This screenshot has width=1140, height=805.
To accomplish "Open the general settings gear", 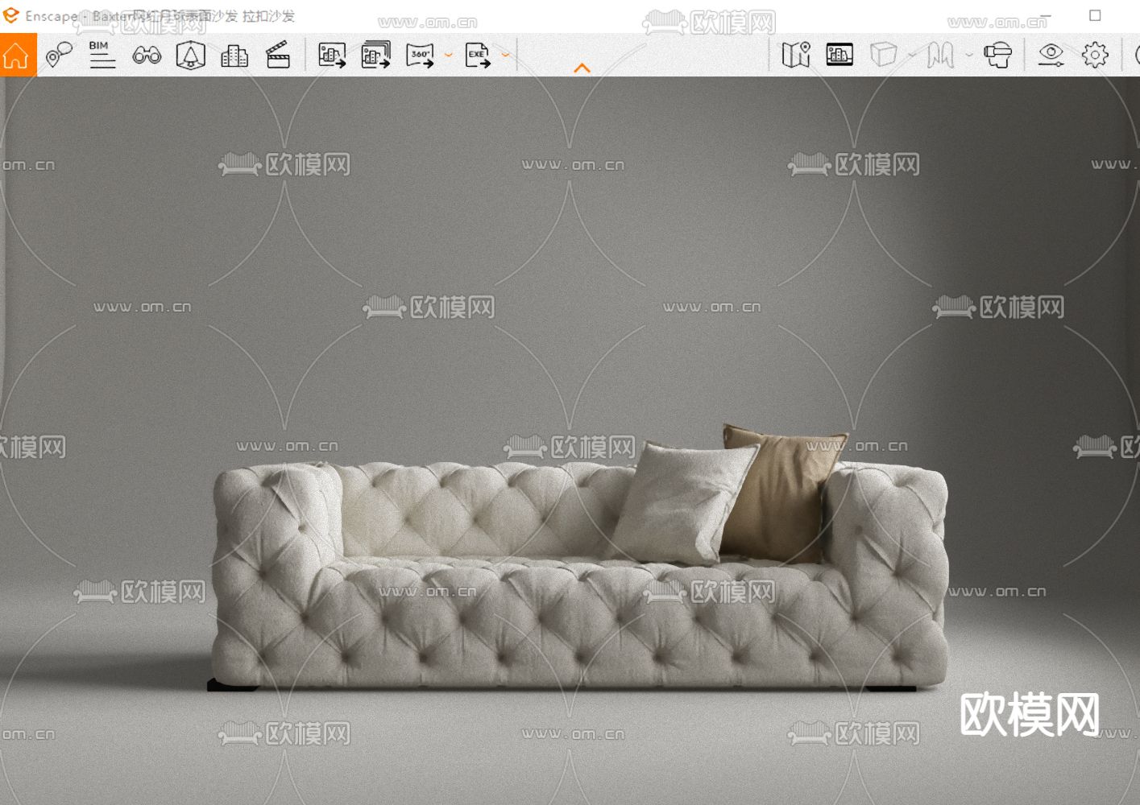I will tap(1095, 55).
